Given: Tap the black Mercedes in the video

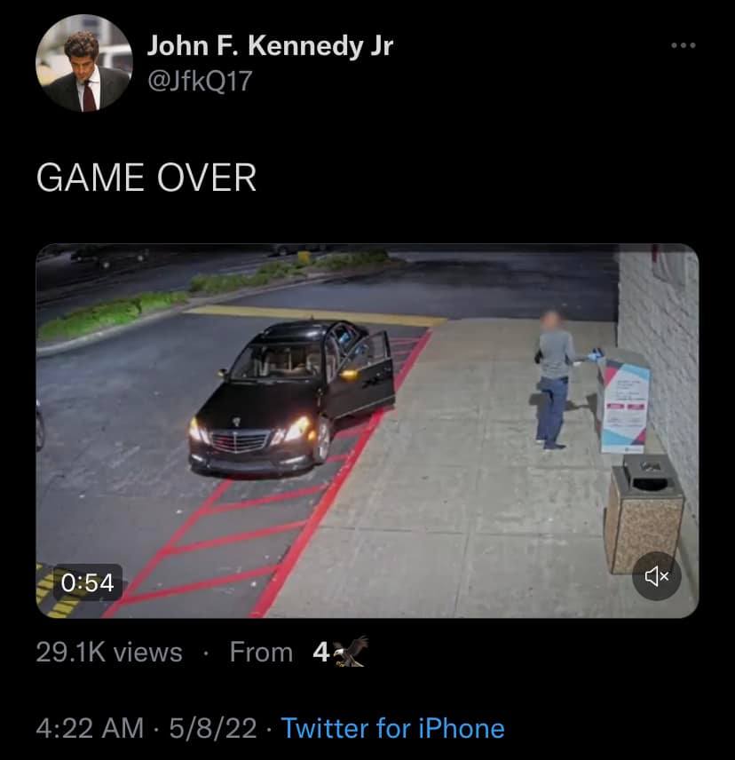Looking at the screenshot, I should (x=290, y=399).
